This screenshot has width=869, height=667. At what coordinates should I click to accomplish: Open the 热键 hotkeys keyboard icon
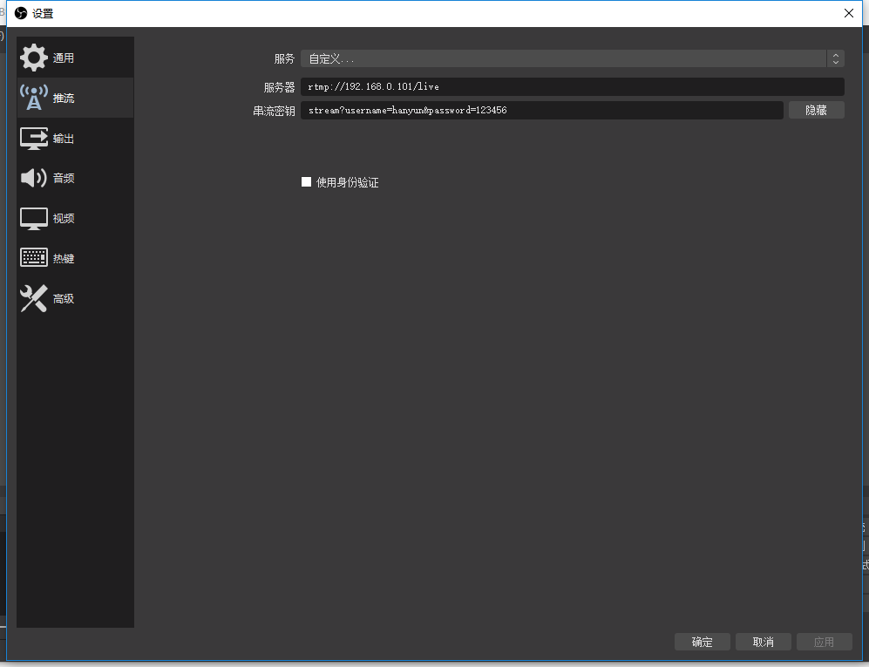tap(34, 258)
